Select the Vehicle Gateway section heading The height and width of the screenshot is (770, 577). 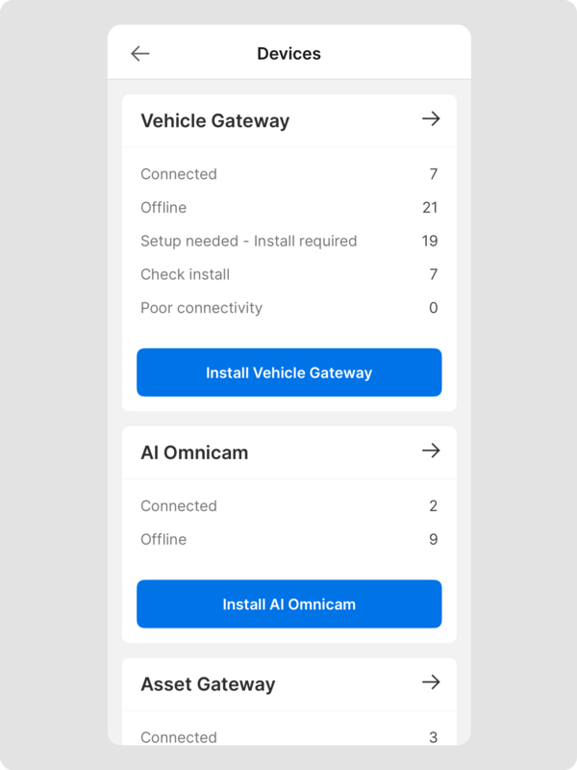pos(214,121)
